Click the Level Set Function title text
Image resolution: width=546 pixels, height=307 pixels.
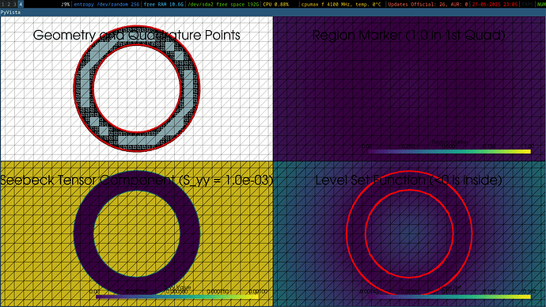point(409,180)
